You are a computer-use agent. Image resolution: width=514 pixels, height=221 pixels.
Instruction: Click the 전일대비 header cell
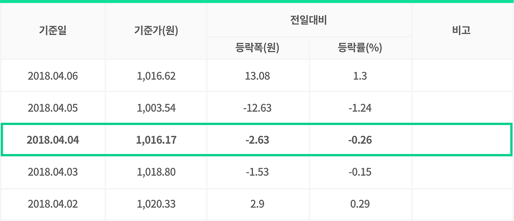pos(309,20)
